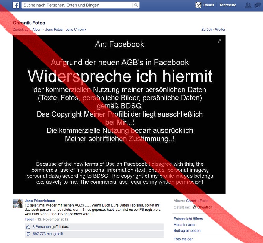Click Foto melden to report photo
The width and height of the screenshot is (263, 243).
[183, 239]
